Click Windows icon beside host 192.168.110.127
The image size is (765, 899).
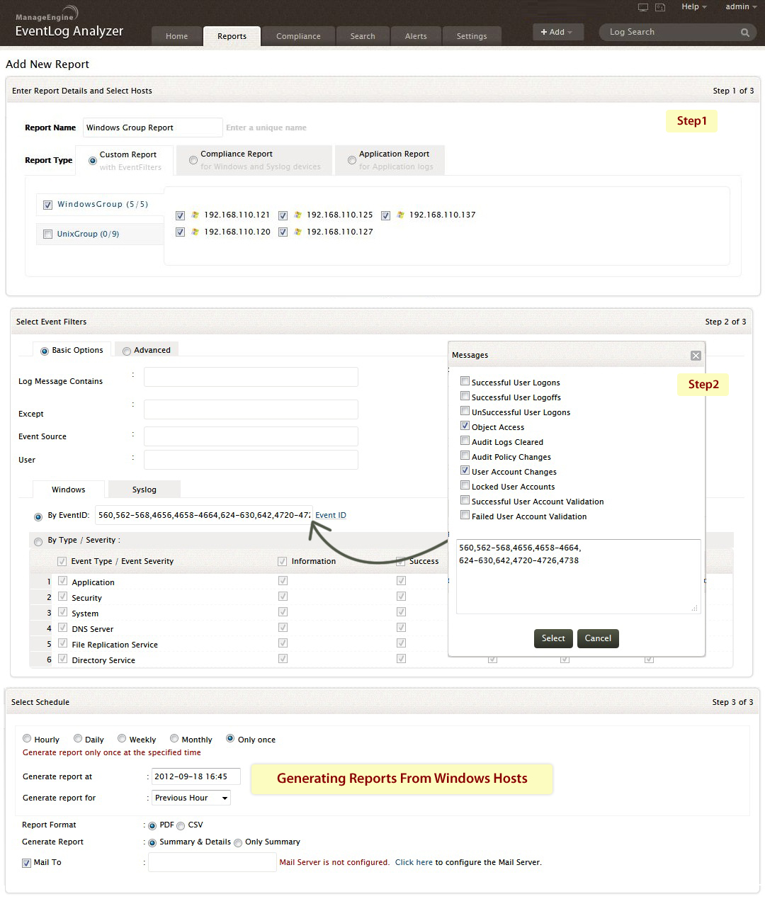pos(297,232)
